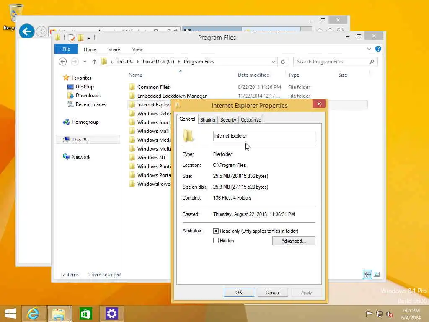Expand the ribbon with chevron arrow

click(369, 49)
